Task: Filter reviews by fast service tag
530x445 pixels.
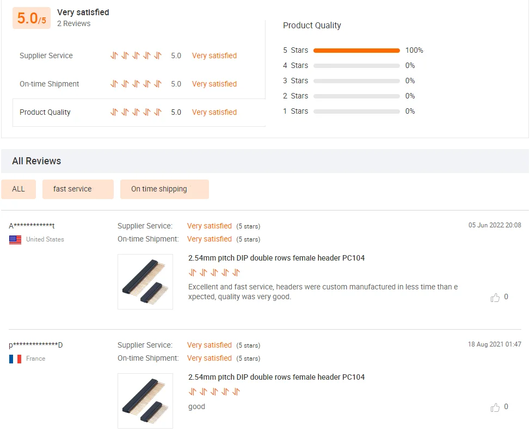Action: (x=78, y=189)
